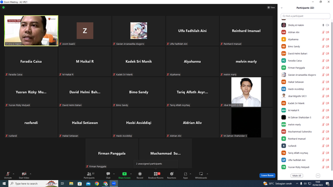
Task: Open Google Chrome from the taskbar
Action: (x=97, y=183)
